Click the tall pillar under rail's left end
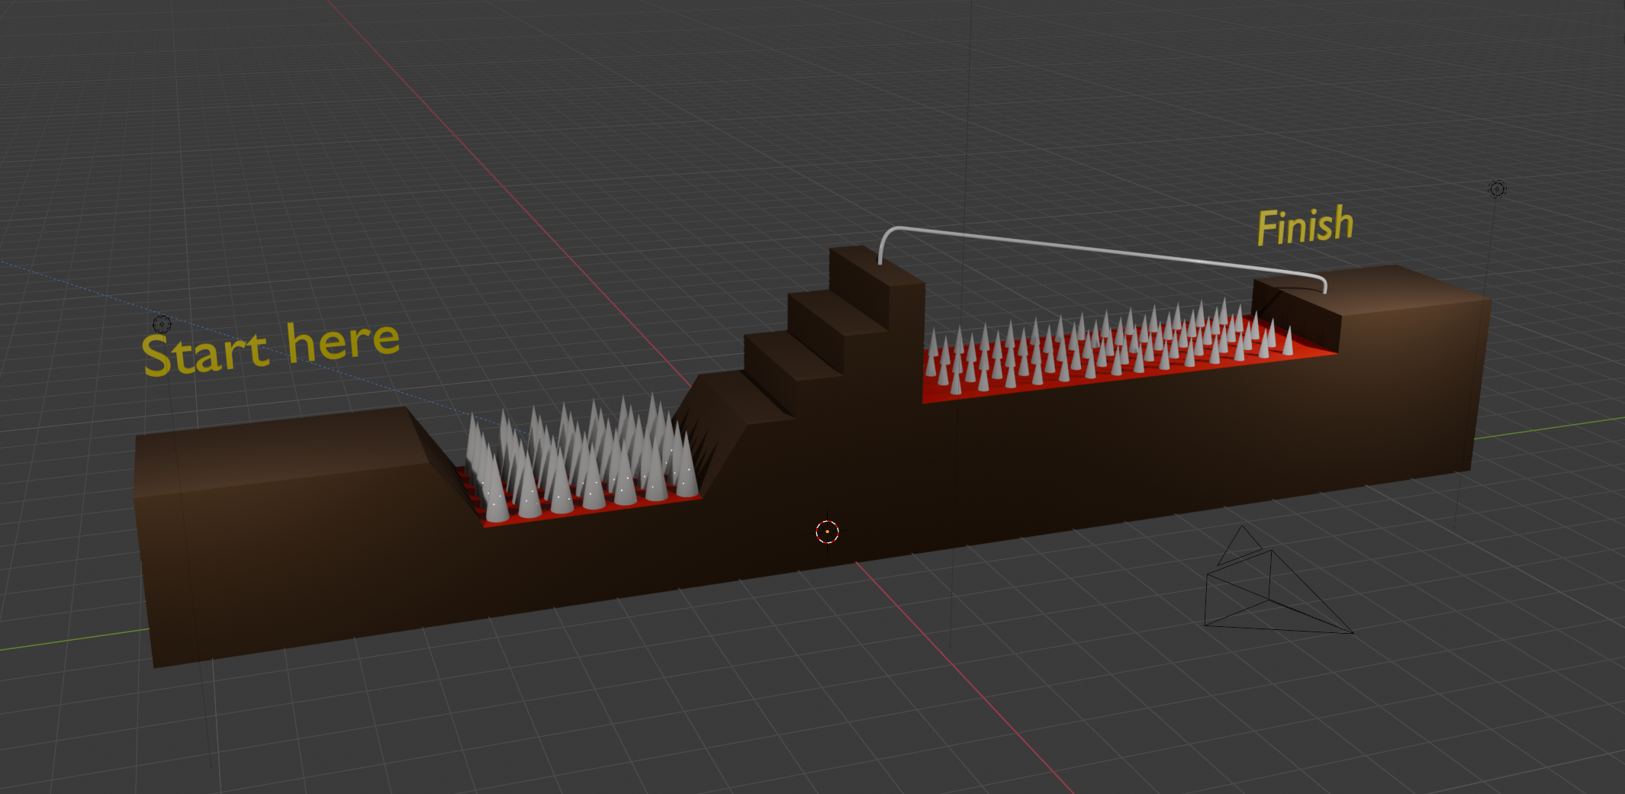The height and width of the screenshot is (794, 1625). (x=906, y=336)
